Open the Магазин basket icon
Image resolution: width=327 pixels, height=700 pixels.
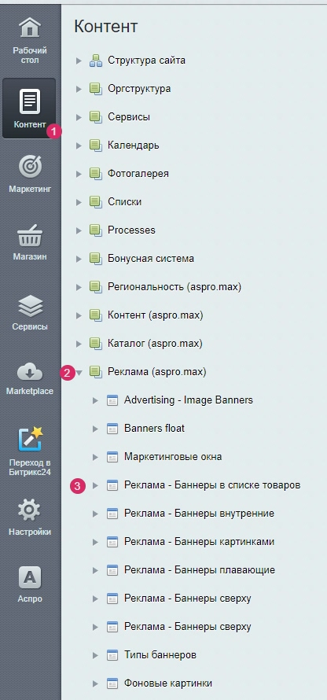click(30, 236)
